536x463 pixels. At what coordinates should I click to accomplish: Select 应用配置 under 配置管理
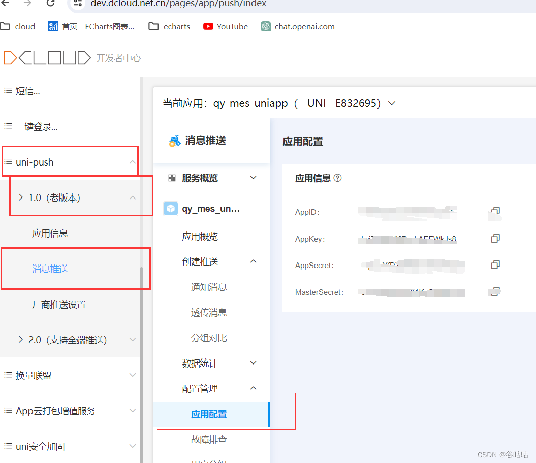[213, 414]
